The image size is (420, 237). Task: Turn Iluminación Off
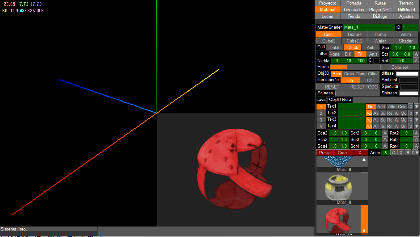pyautogui.click(x=370, y=80)
